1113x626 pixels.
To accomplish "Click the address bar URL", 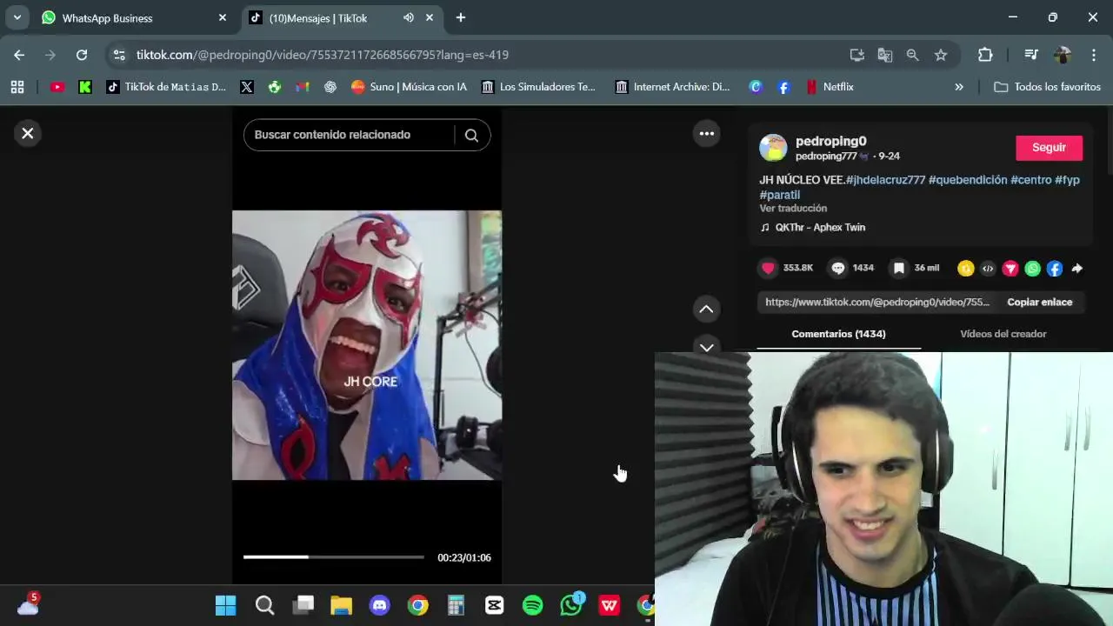I will (x=323, y=55).
